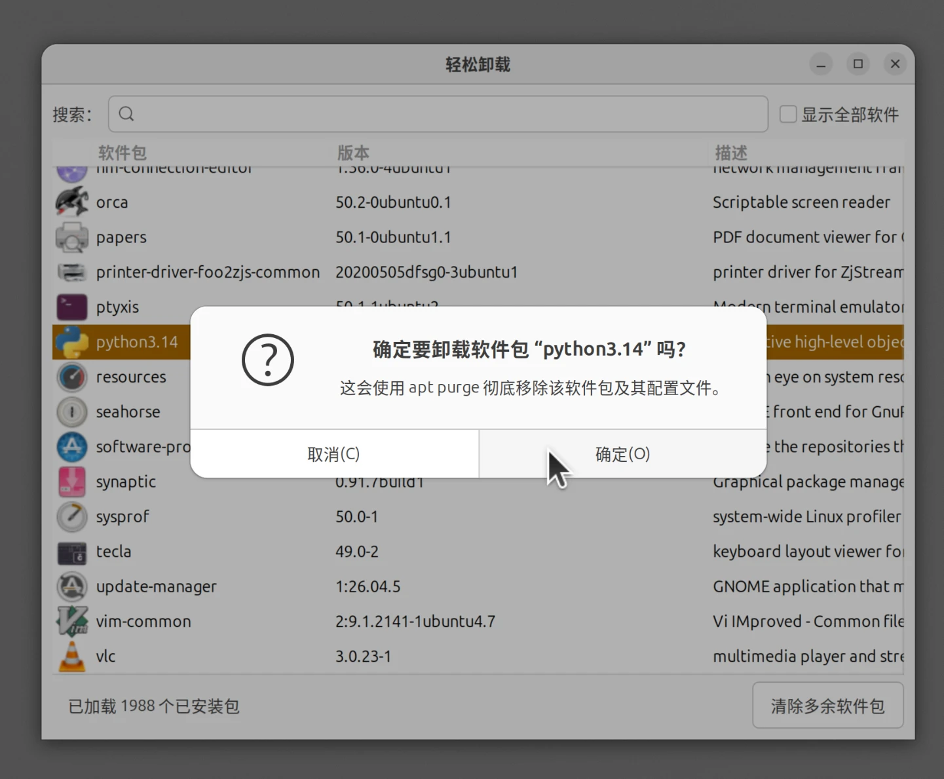
Task: Select the papers package name
Action: click(x=121, y=238)
